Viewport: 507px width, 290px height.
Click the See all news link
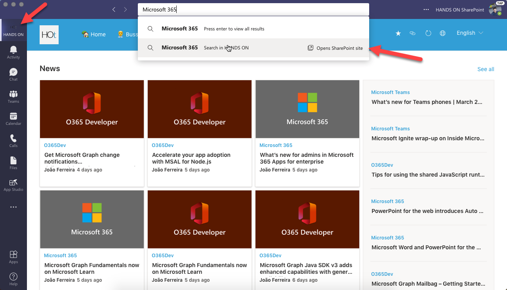pos(486,69)
